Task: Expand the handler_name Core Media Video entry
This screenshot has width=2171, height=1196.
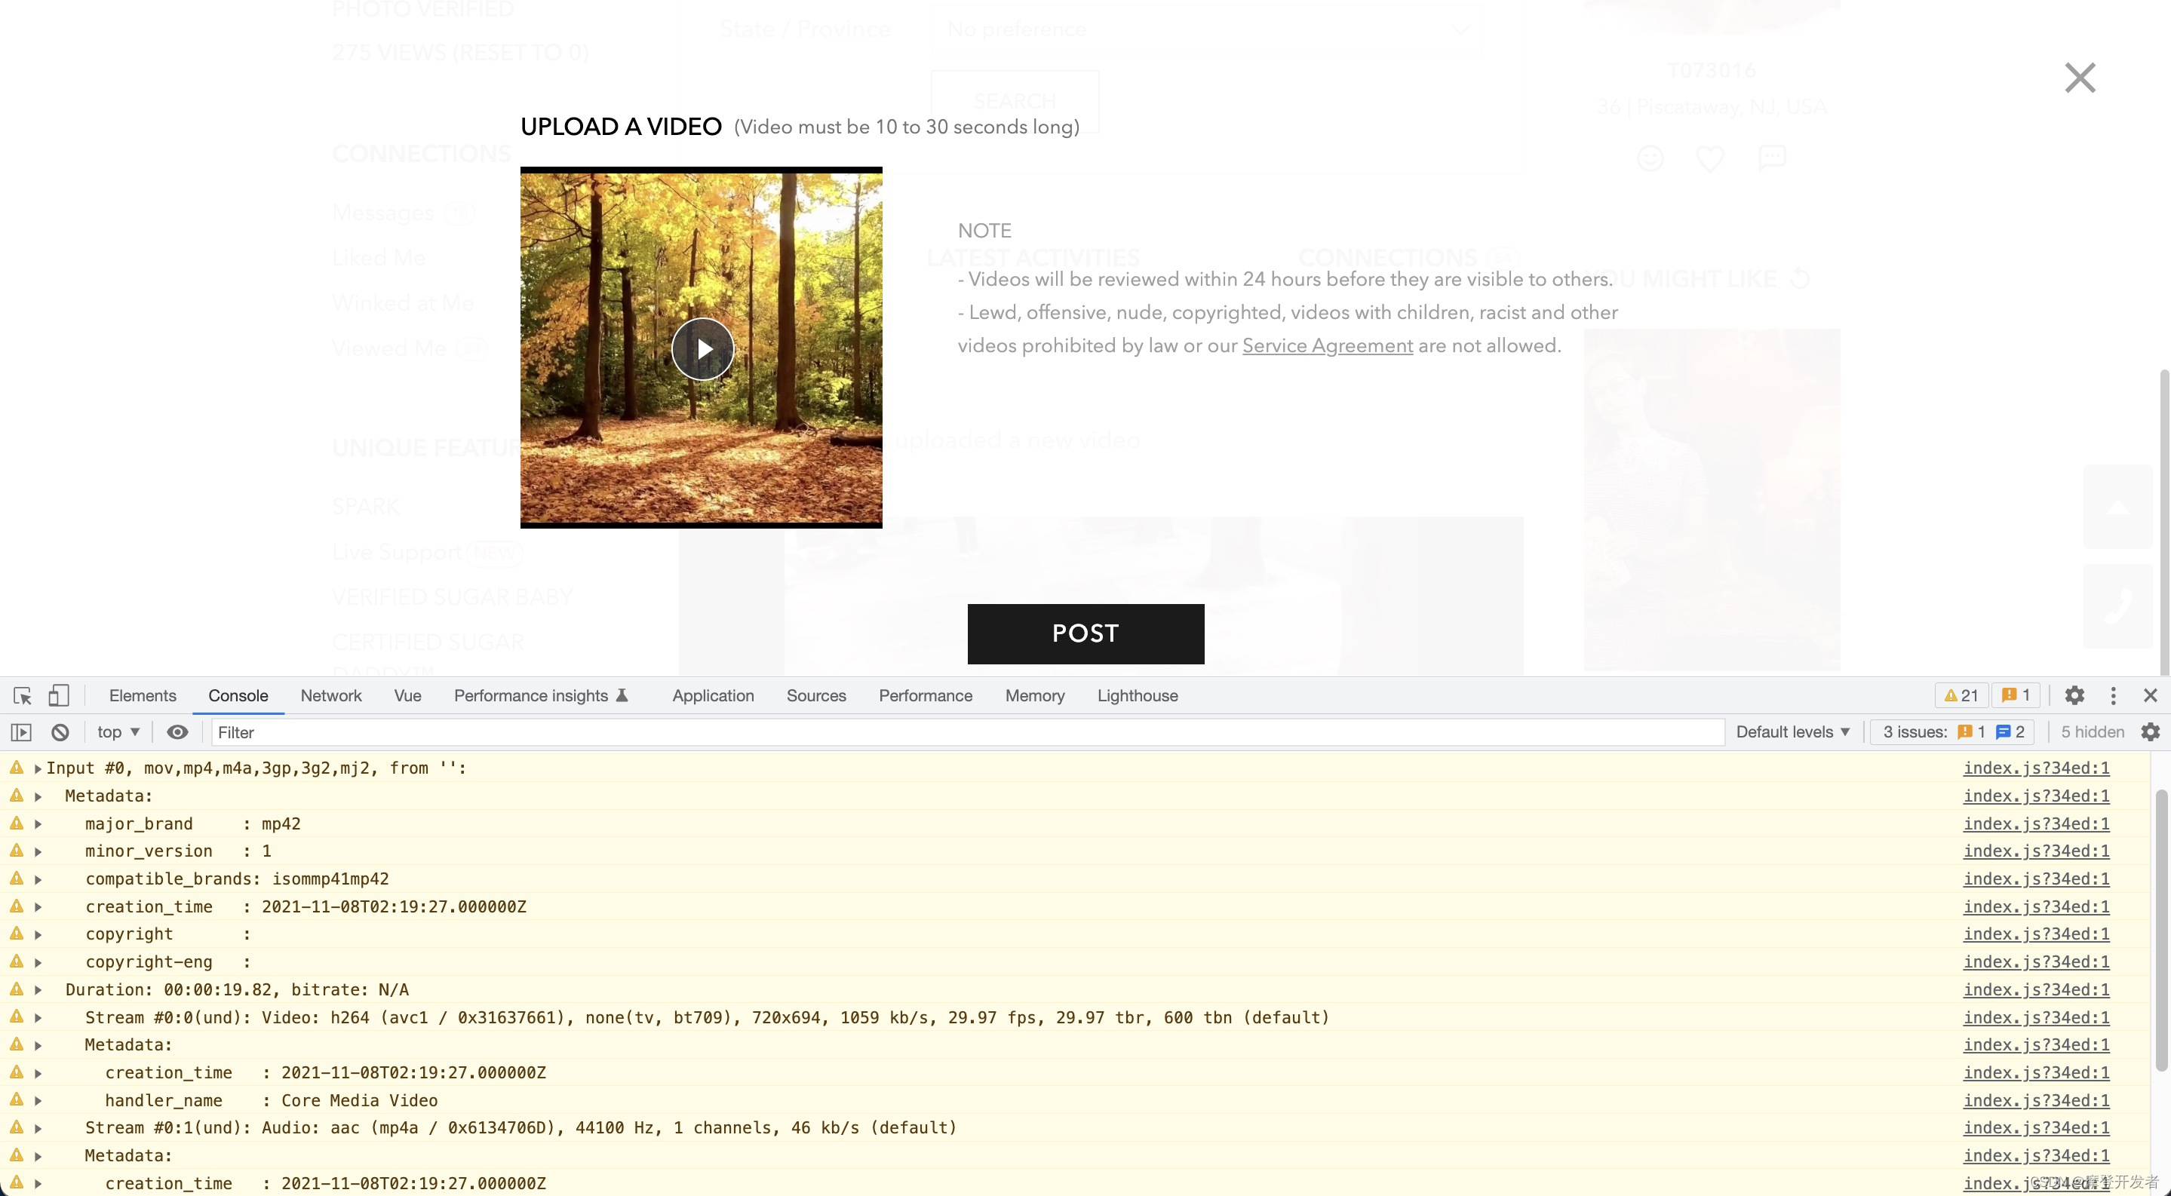Action: click(x=37, y=1101)
